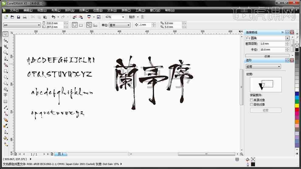301x169 pixels.
Task: Check the 目标对象 checkbox
Action: tap(251, 104)
